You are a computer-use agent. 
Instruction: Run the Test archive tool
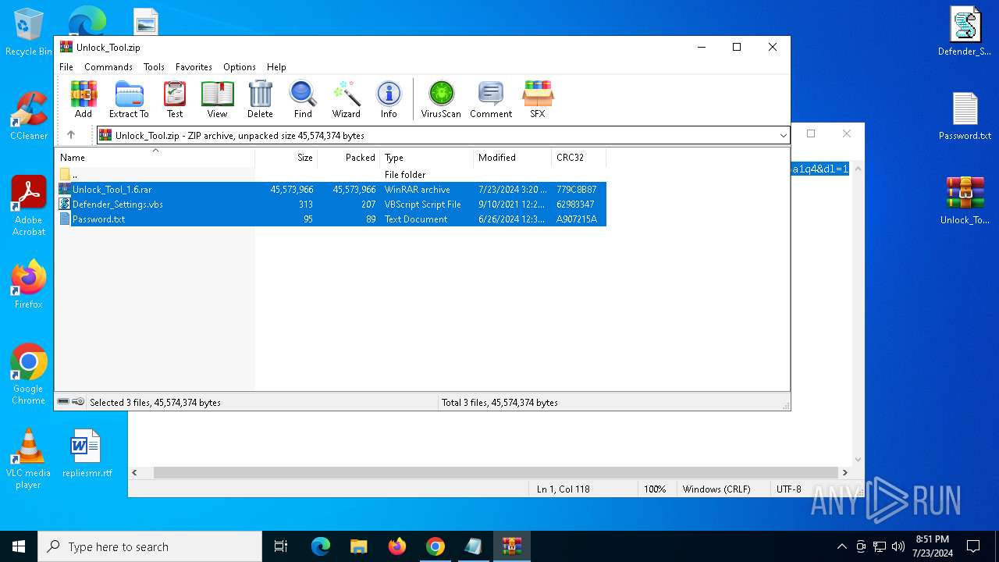(x=175, y=99)
